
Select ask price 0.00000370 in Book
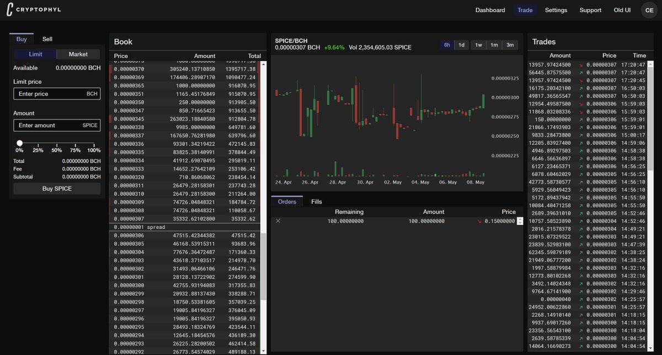(129, 69)
